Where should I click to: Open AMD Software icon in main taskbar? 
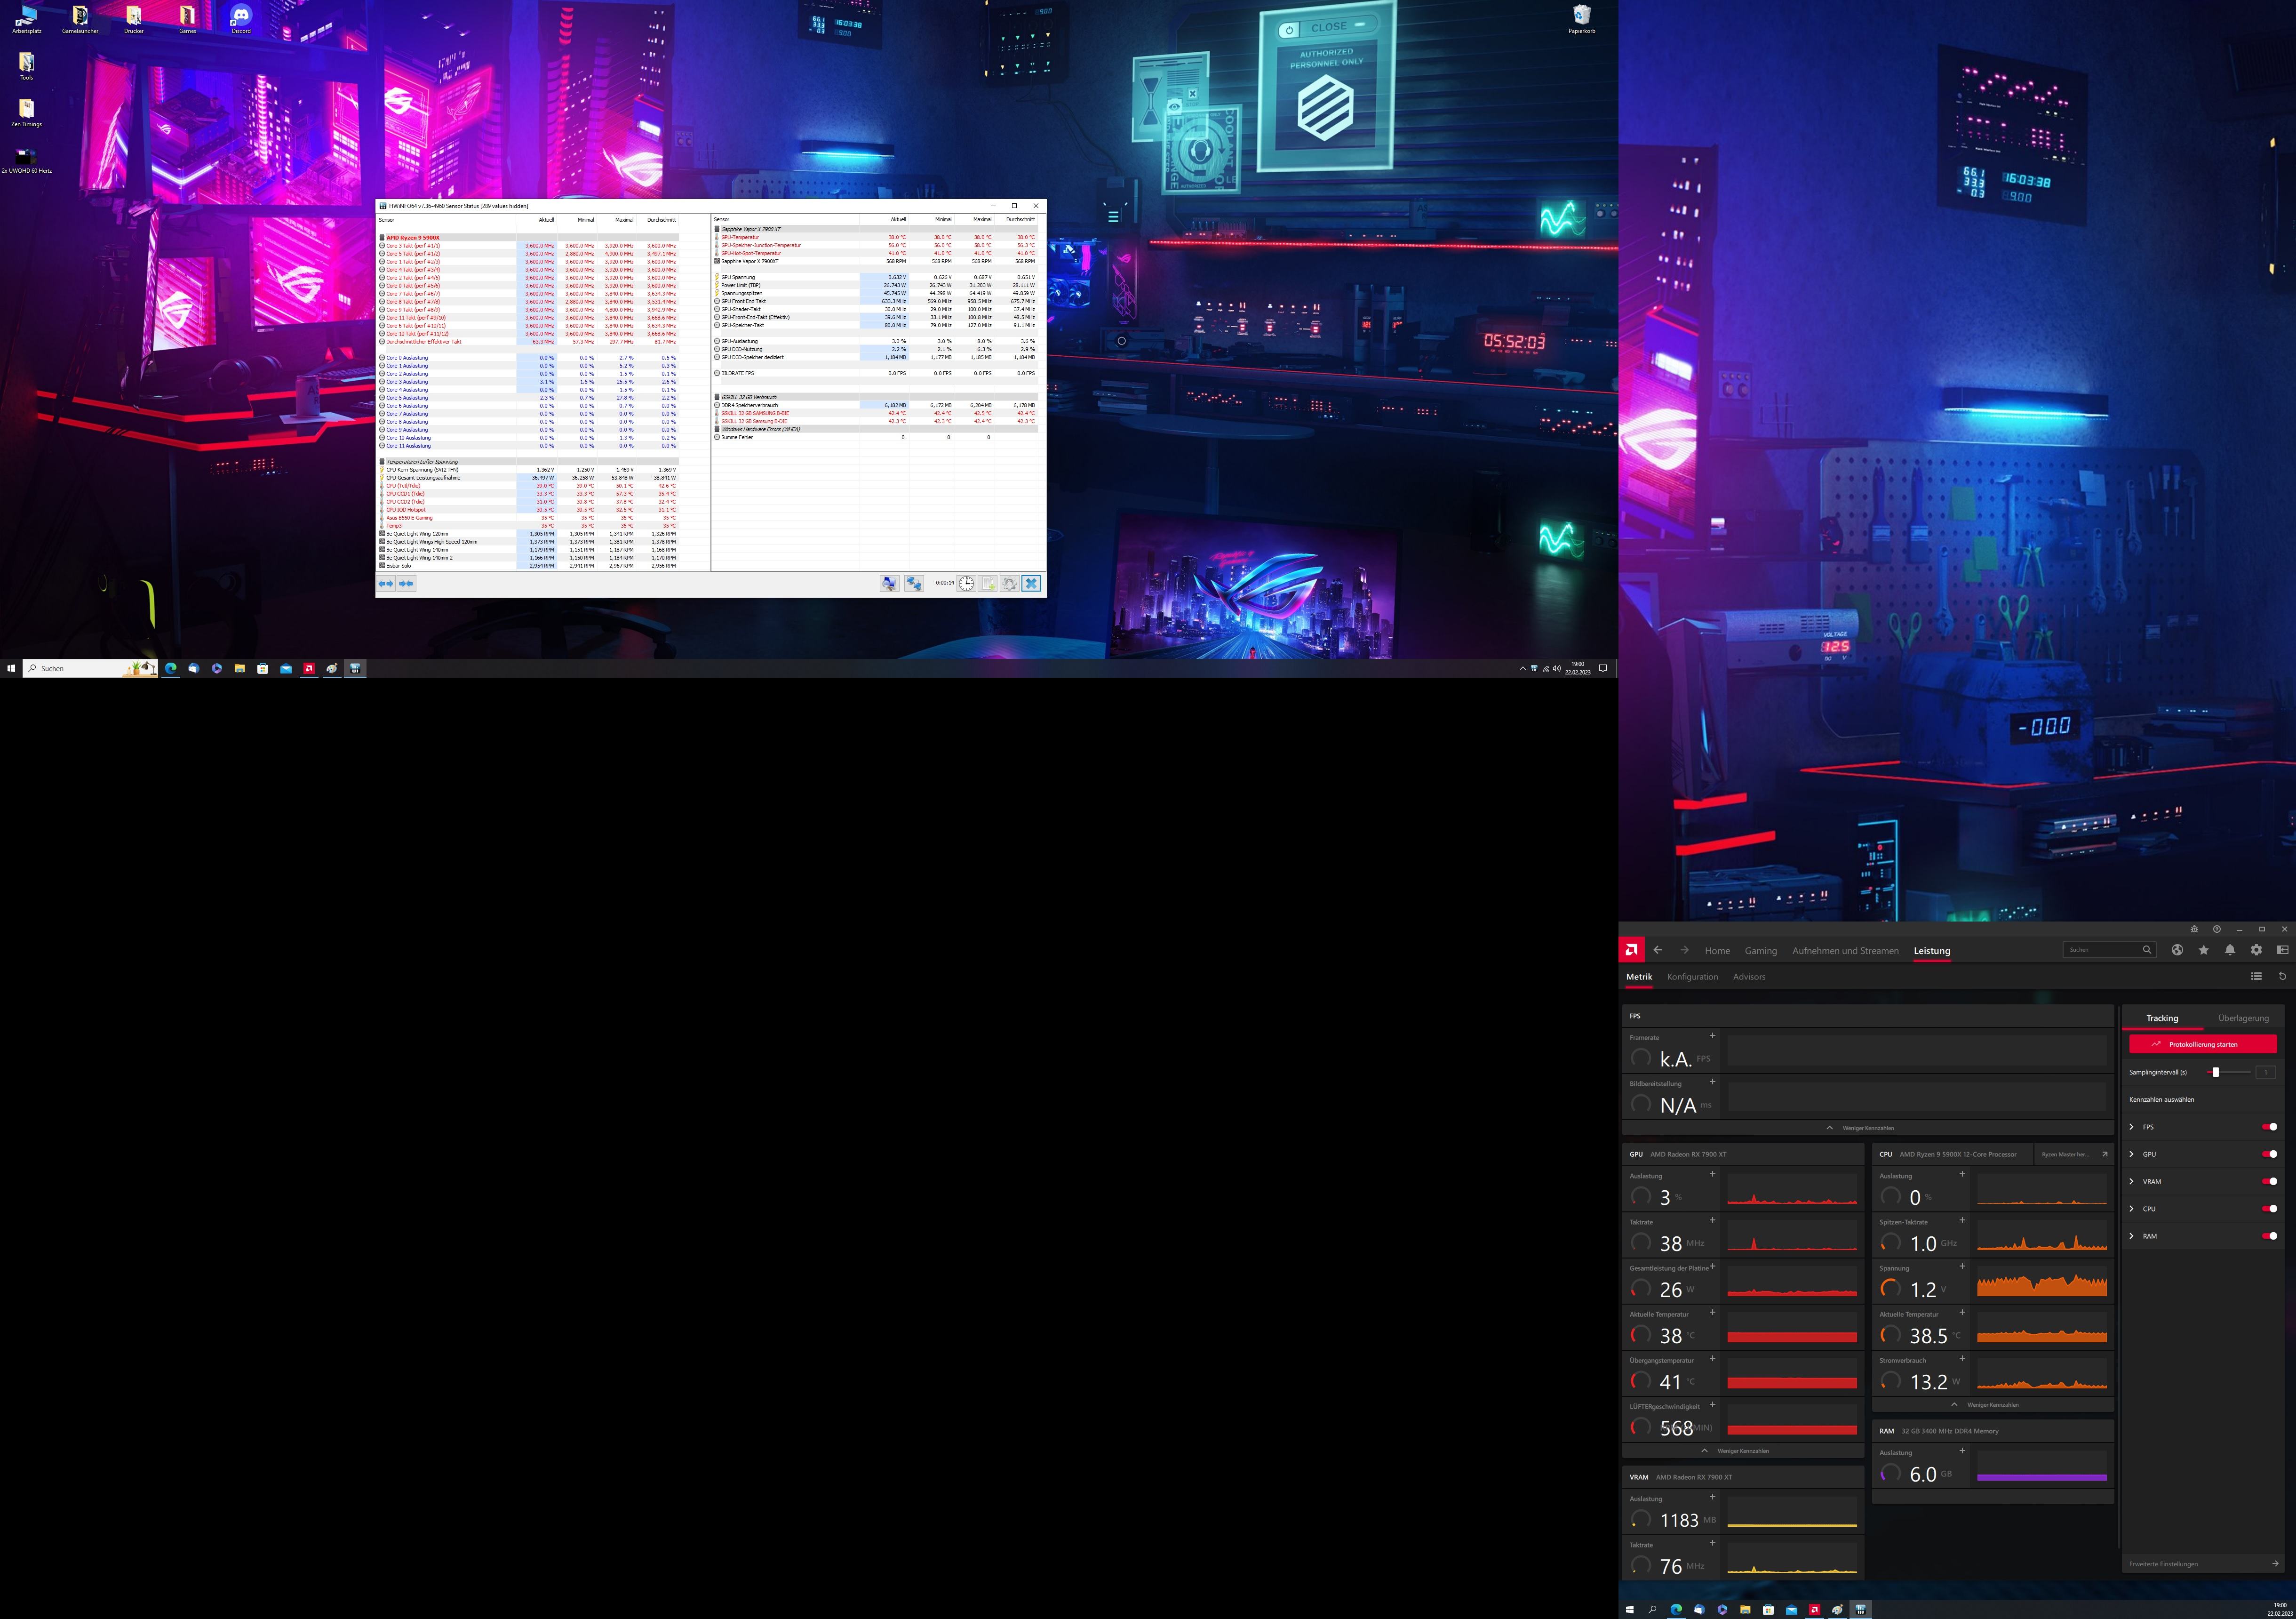tap(309, 668)
